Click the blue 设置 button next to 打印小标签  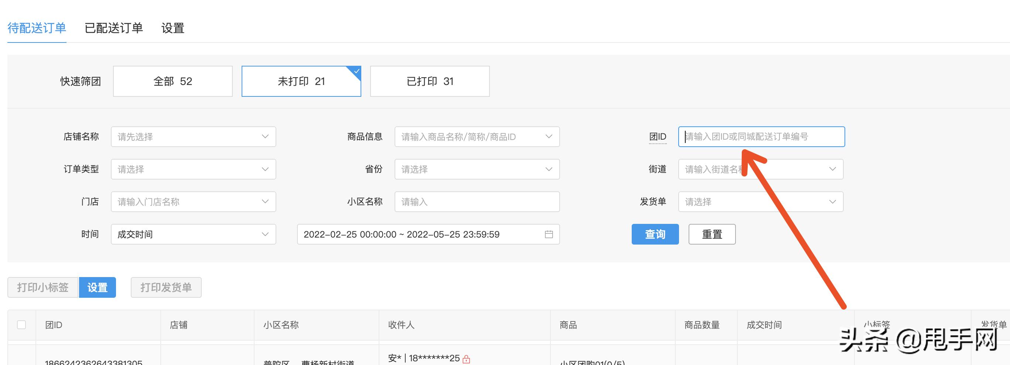tap(98, 287)
